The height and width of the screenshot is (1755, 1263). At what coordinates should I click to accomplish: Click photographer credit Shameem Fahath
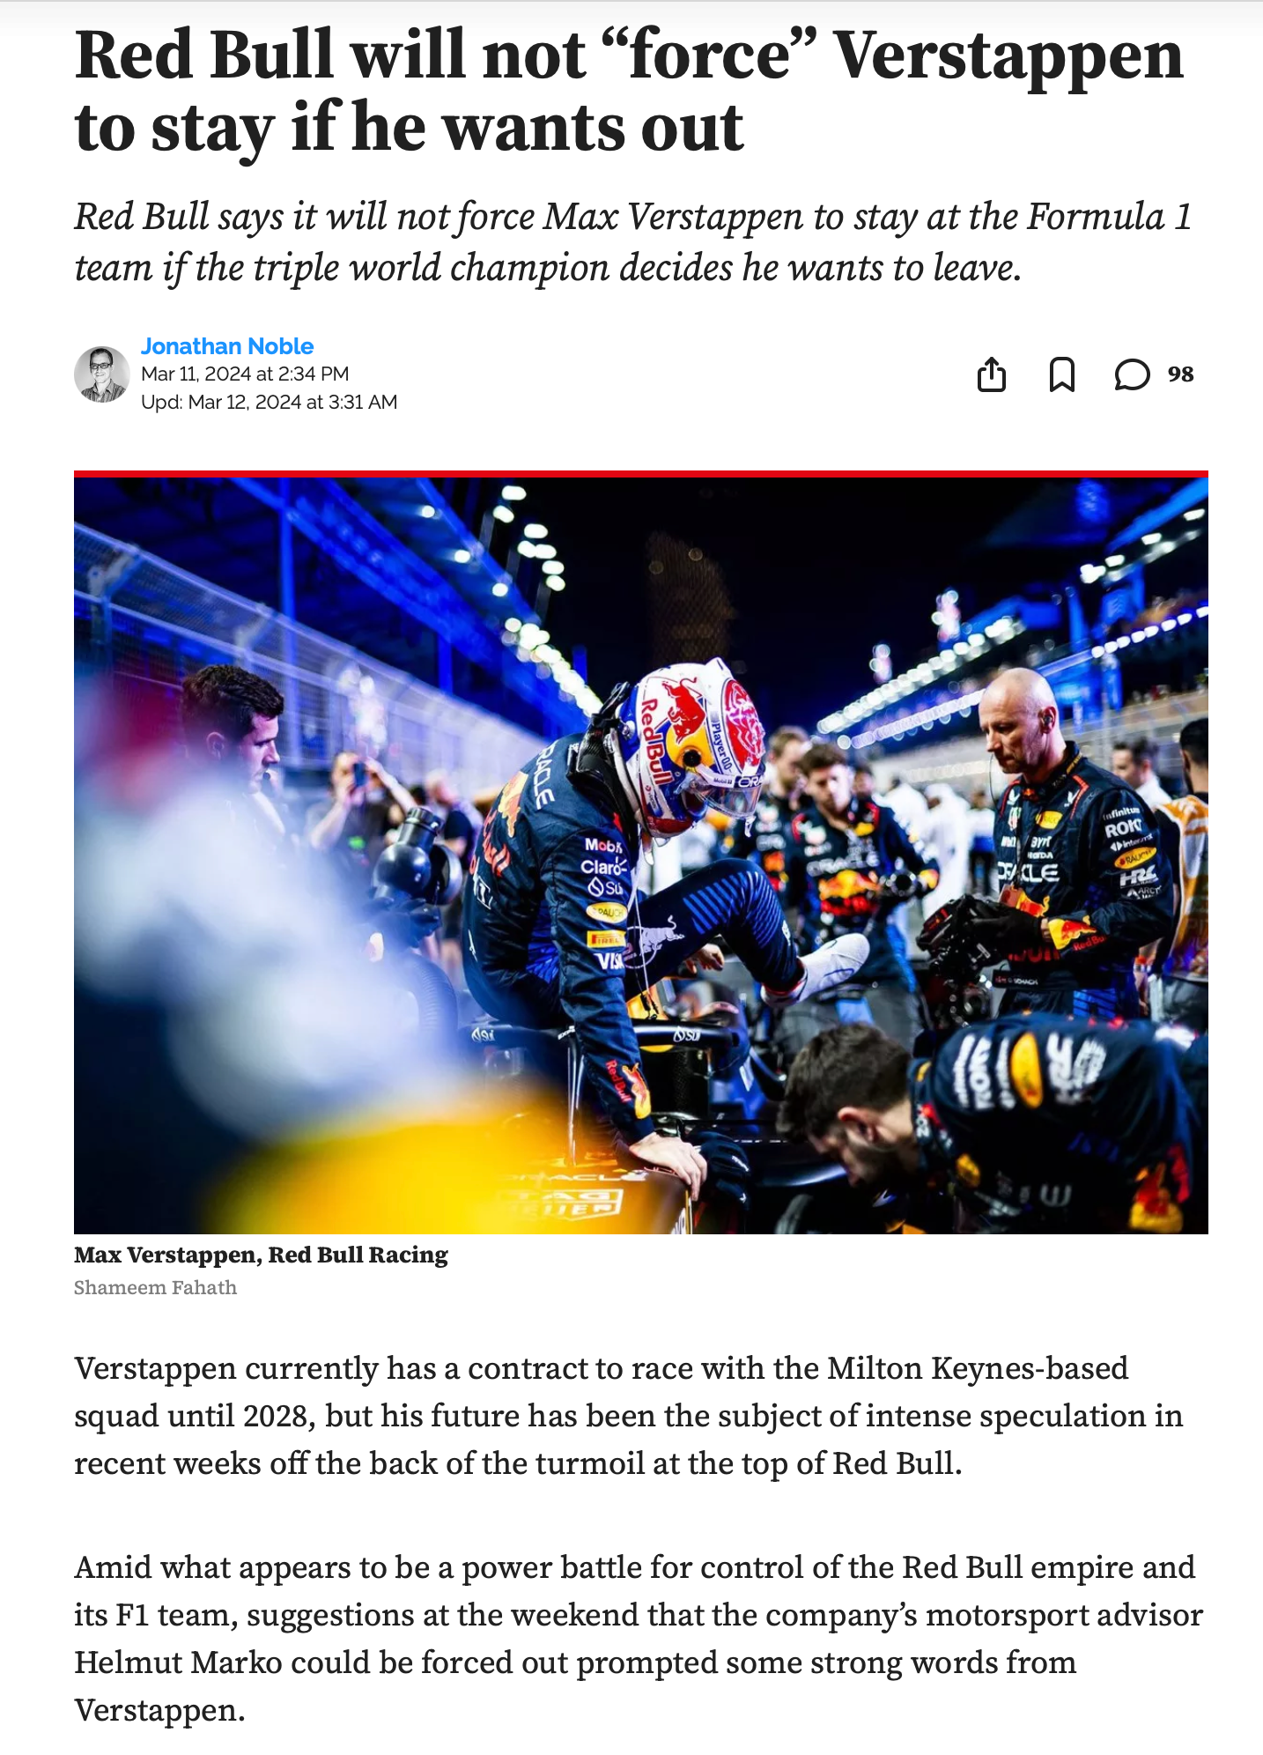point(155,1287)
